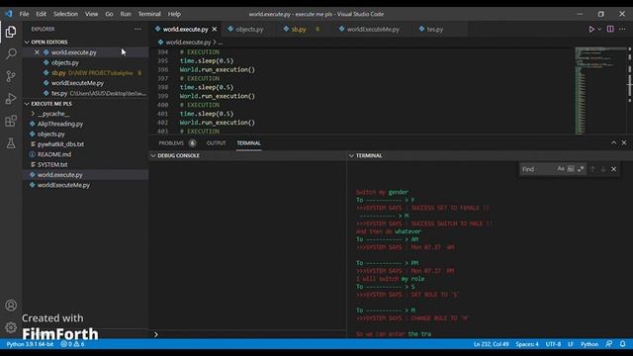Toggle Match Whole Word in terminal find

571,169
